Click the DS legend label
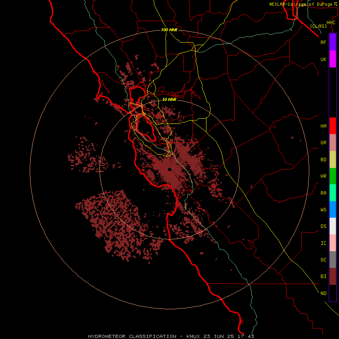 [x=323, y=226]
